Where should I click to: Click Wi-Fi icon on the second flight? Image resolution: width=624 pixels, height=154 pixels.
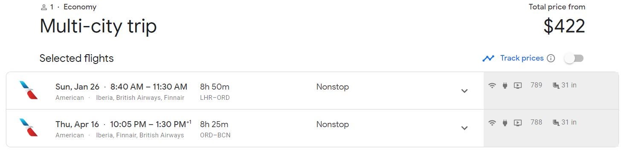click(492, 123)
